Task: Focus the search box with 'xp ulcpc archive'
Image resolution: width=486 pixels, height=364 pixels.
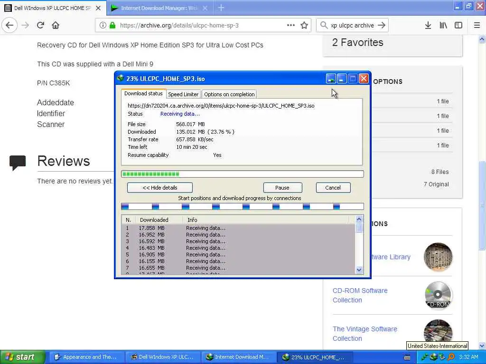Action: [353, 26]
